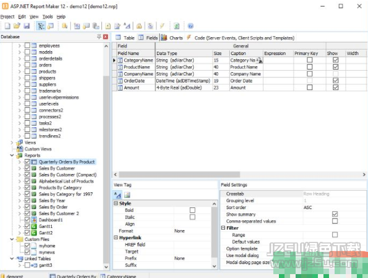Select Alphabetical List of Products report
This screenshot has height=278, width=368.
66,181
